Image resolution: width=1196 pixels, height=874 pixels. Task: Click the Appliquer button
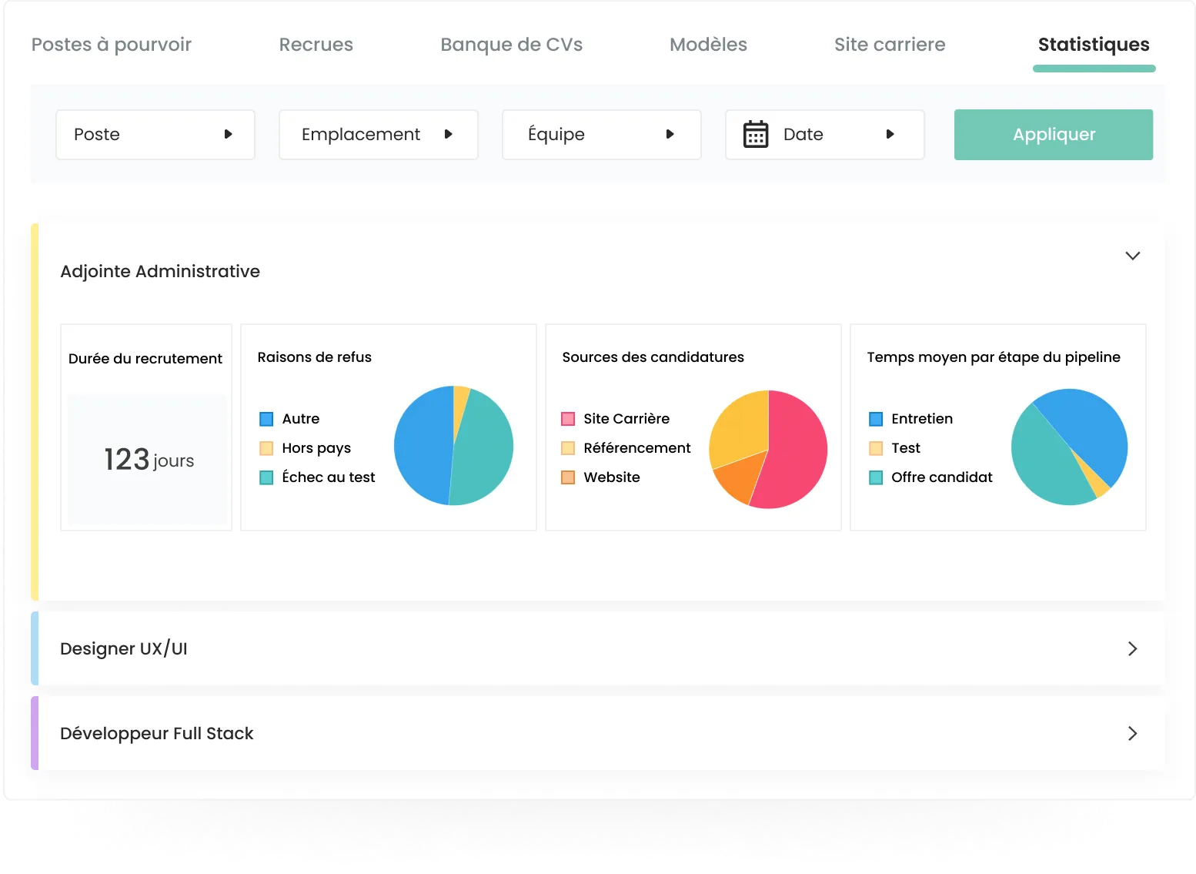(x=1053, y=135)
